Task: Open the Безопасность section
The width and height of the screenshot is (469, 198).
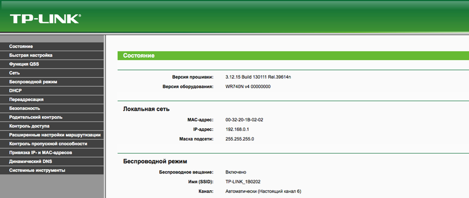Action: 52,108
